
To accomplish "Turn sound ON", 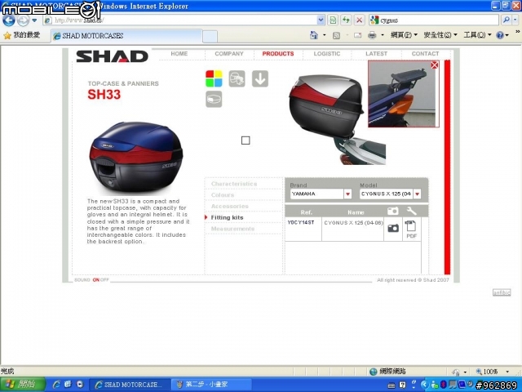I will click(x=96, y=279).
